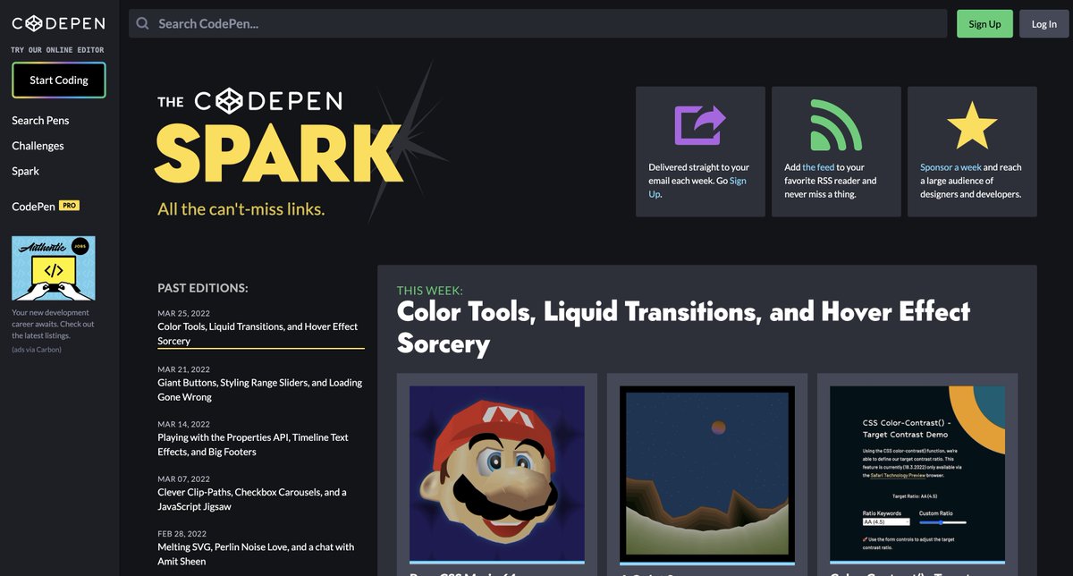This screenshot has width=1073, height=576.
Task: Select Spark in the sidebar navigation
Action: click(25, 171)
